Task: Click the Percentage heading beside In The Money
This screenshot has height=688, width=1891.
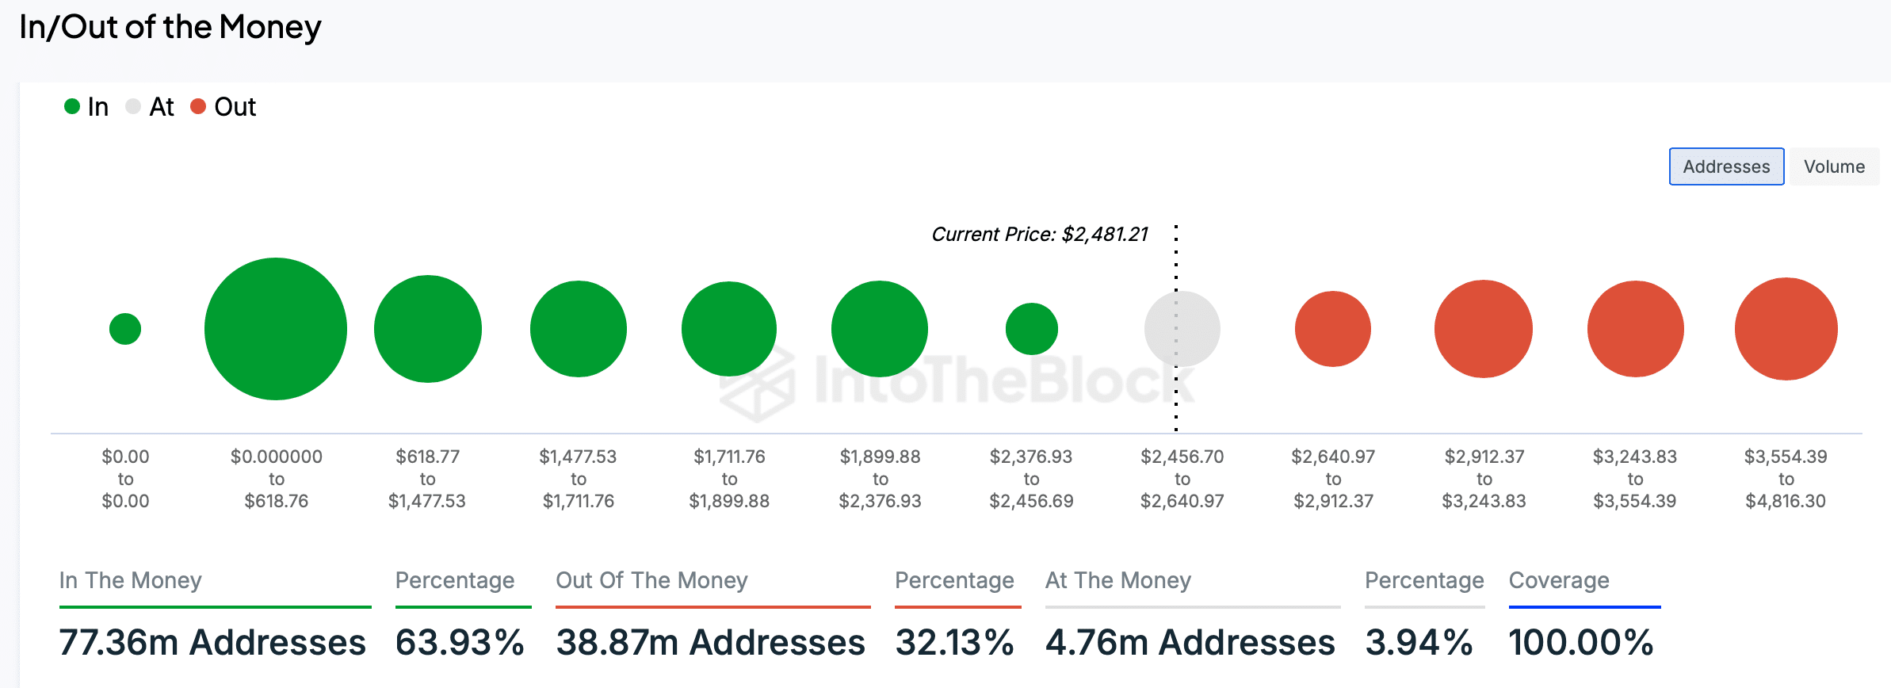Action: pos(455,580)
